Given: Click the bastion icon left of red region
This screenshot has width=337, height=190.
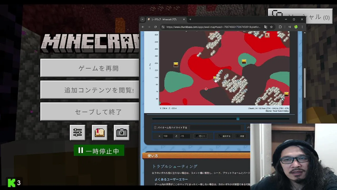Looking at the screenshot, I should pos(176,64).
